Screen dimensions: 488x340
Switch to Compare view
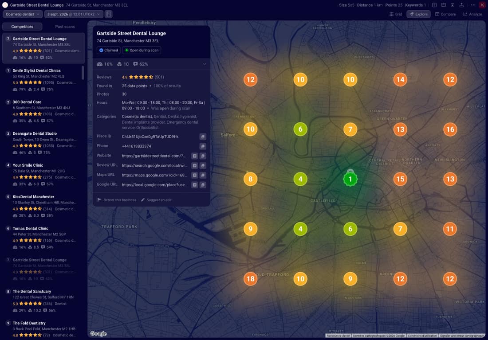(445, 14)
